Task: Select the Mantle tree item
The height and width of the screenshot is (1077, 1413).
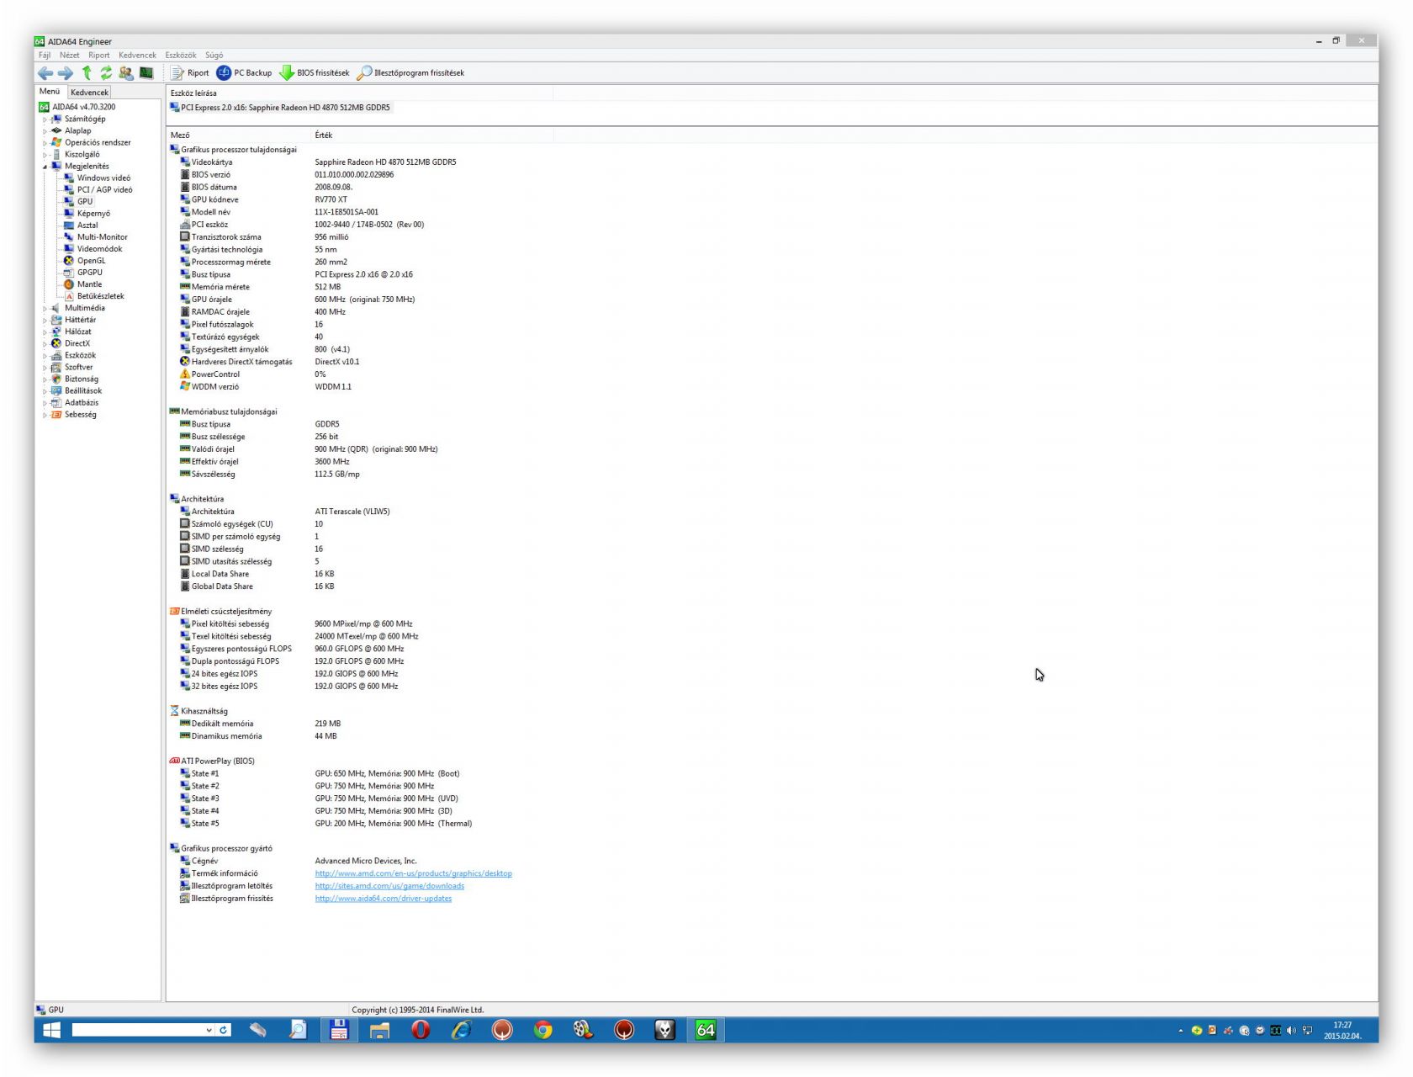Action: [x=83, y=284]
